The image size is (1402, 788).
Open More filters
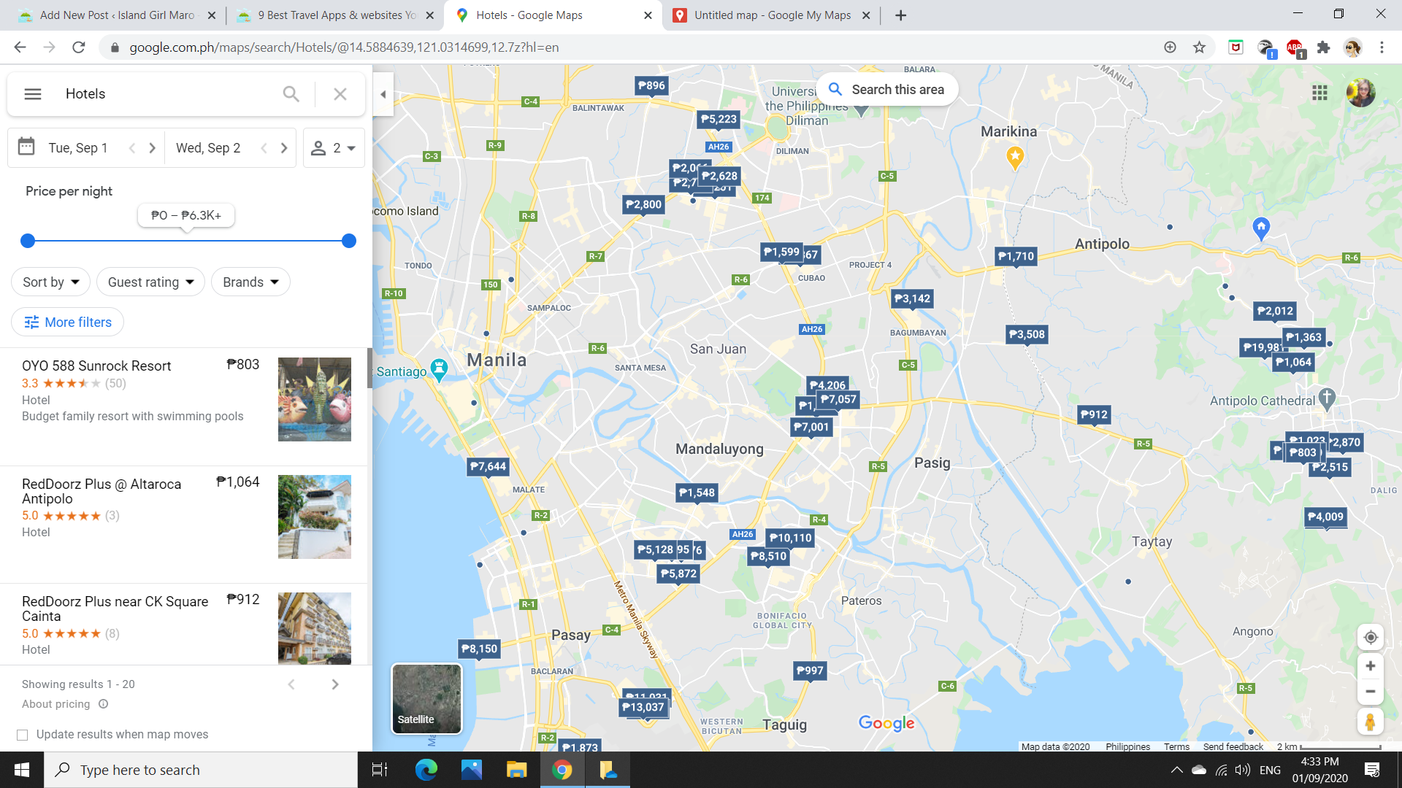[67, 322]
